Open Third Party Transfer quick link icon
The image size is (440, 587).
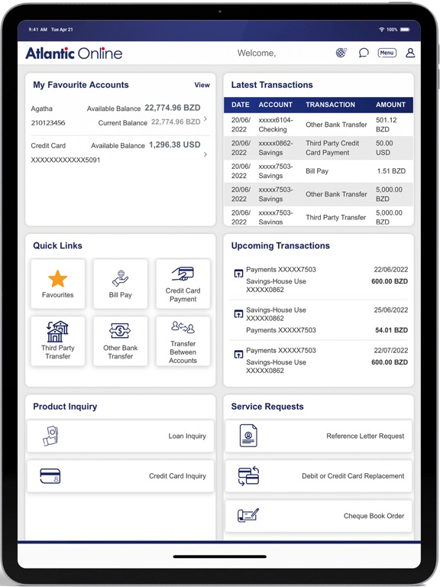57,331
